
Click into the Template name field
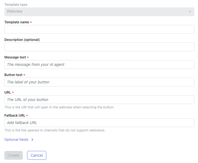(x=99, y=29)
